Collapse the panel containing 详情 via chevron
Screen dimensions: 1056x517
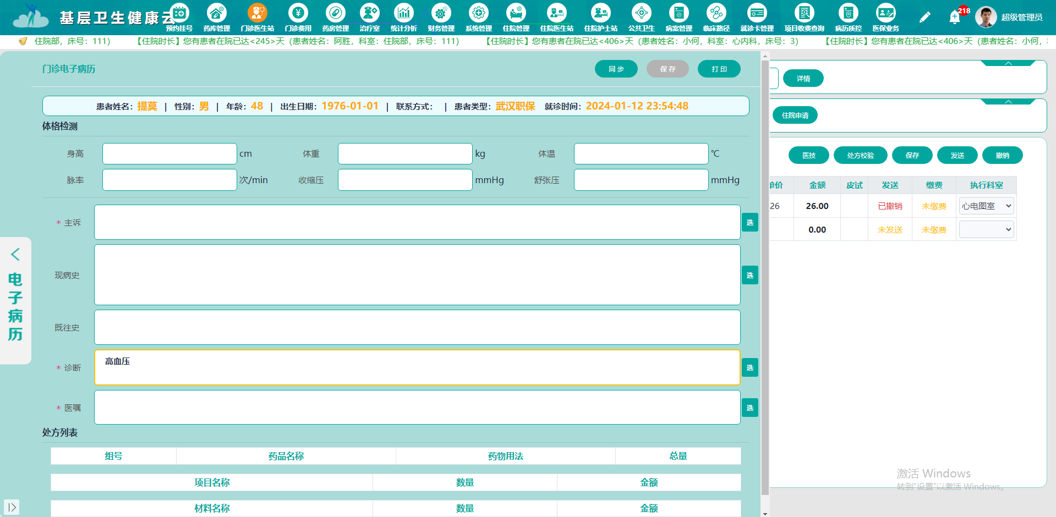[1008, 63]
